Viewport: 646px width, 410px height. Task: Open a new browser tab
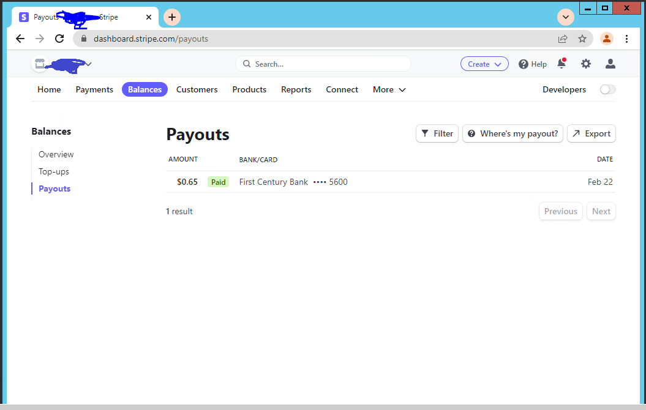point(172,17)
